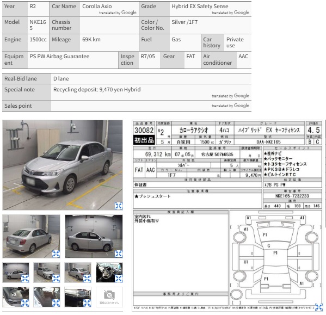Screen dimensions: 326x315
Task: Open the front seat thumbnail
Action: point(16,297)
